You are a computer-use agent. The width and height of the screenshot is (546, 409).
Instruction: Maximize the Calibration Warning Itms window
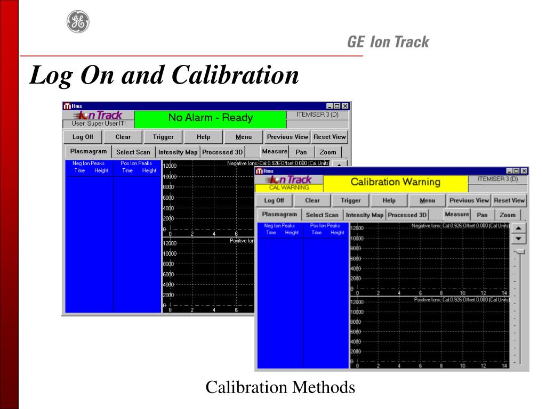(516, 171)
